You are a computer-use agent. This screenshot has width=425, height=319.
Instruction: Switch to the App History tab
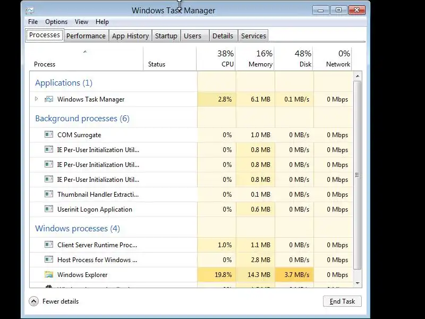pos(130,36)
